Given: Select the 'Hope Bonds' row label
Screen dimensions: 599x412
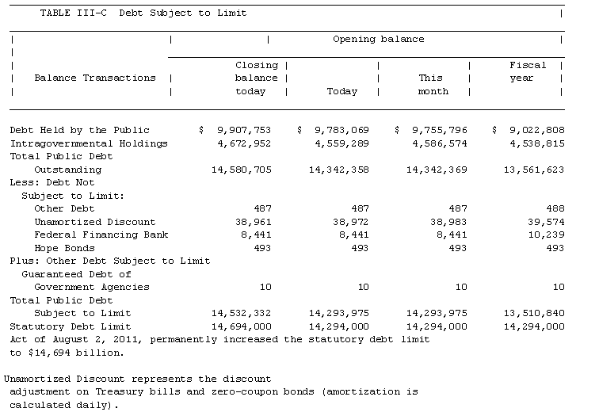Looking at the screenshot, I should pyautogui.click(x=65, y=247).
